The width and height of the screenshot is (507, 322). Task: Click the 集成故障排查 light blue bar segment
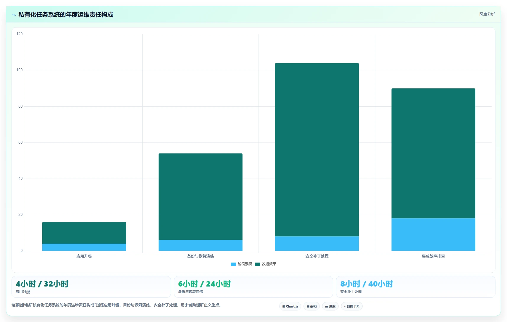tap(433, 234)
